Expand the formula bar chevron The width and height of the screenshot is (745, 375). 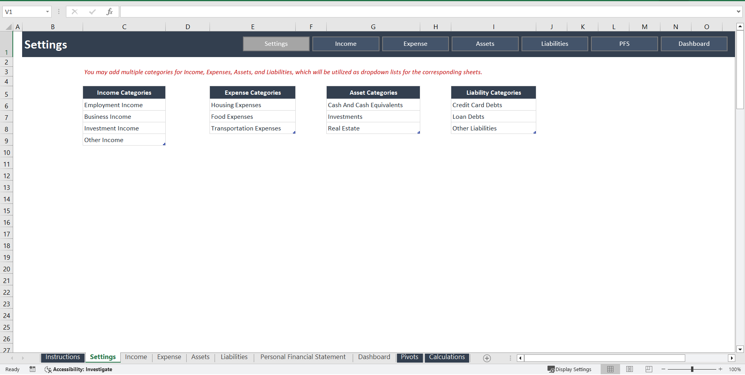click(x=738, y=12)
